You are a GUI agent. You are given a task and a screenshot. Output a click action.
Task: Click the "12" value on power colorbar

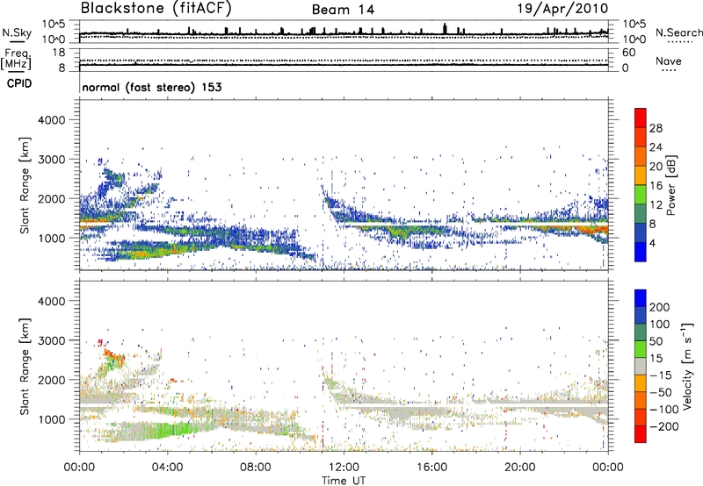[x=656, y=205]
